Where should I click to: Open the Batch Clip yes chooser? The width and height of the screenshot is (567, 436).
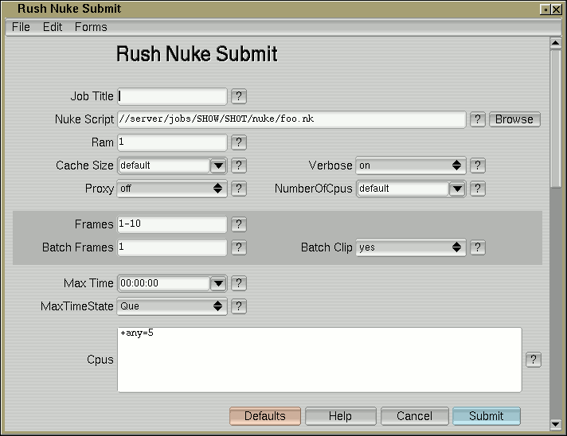(x=411, y=247)
